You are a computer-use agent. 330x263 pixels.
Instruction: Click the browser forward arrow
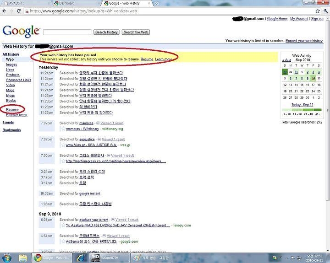pos(11,11)
